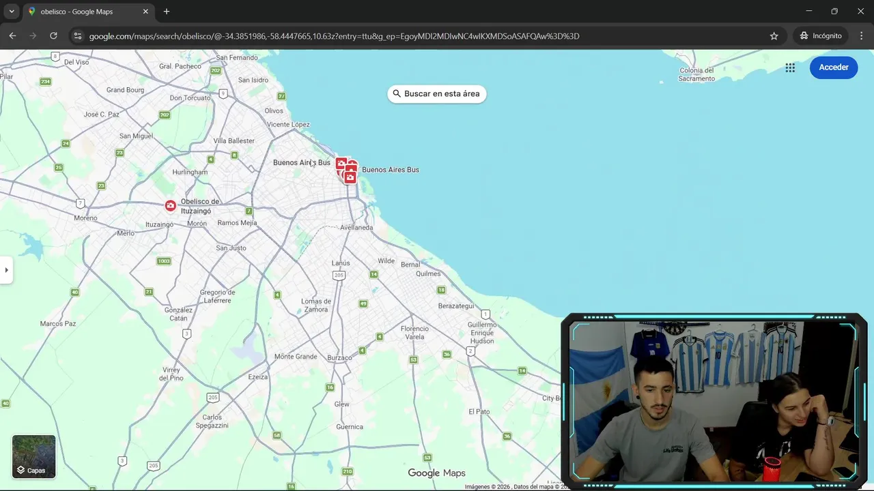The height and width of the screenshot is (491, 874).
Task: Click the Bernal map label
Action: 410,264
